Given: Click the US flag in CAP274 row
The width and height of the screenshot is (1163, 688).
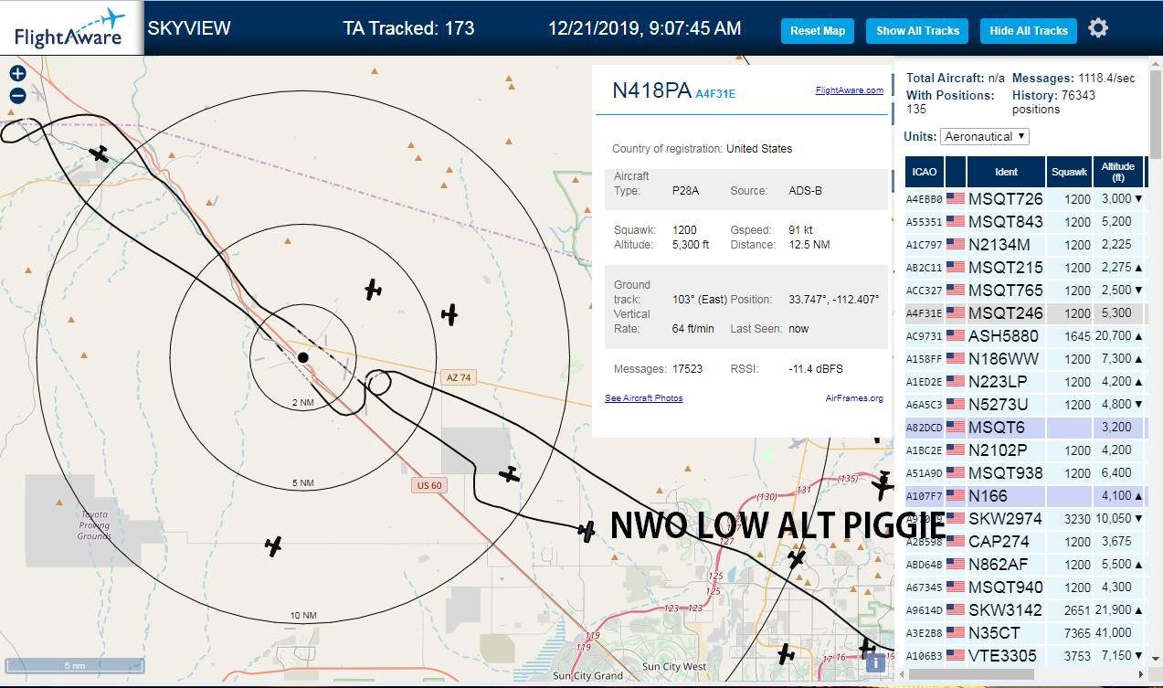Looking at the screenshot, I should pyautogui.click(x=956, y=541).
